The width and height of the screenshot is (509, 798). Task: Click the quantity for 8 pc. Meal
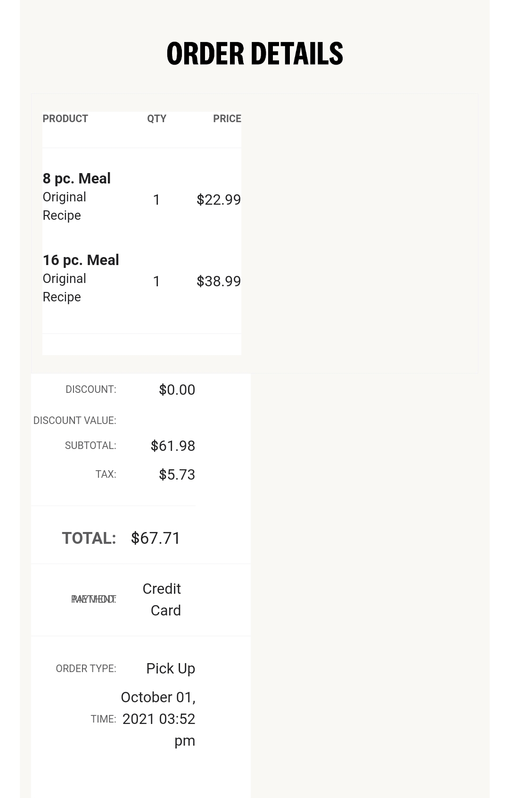(156, 200)
